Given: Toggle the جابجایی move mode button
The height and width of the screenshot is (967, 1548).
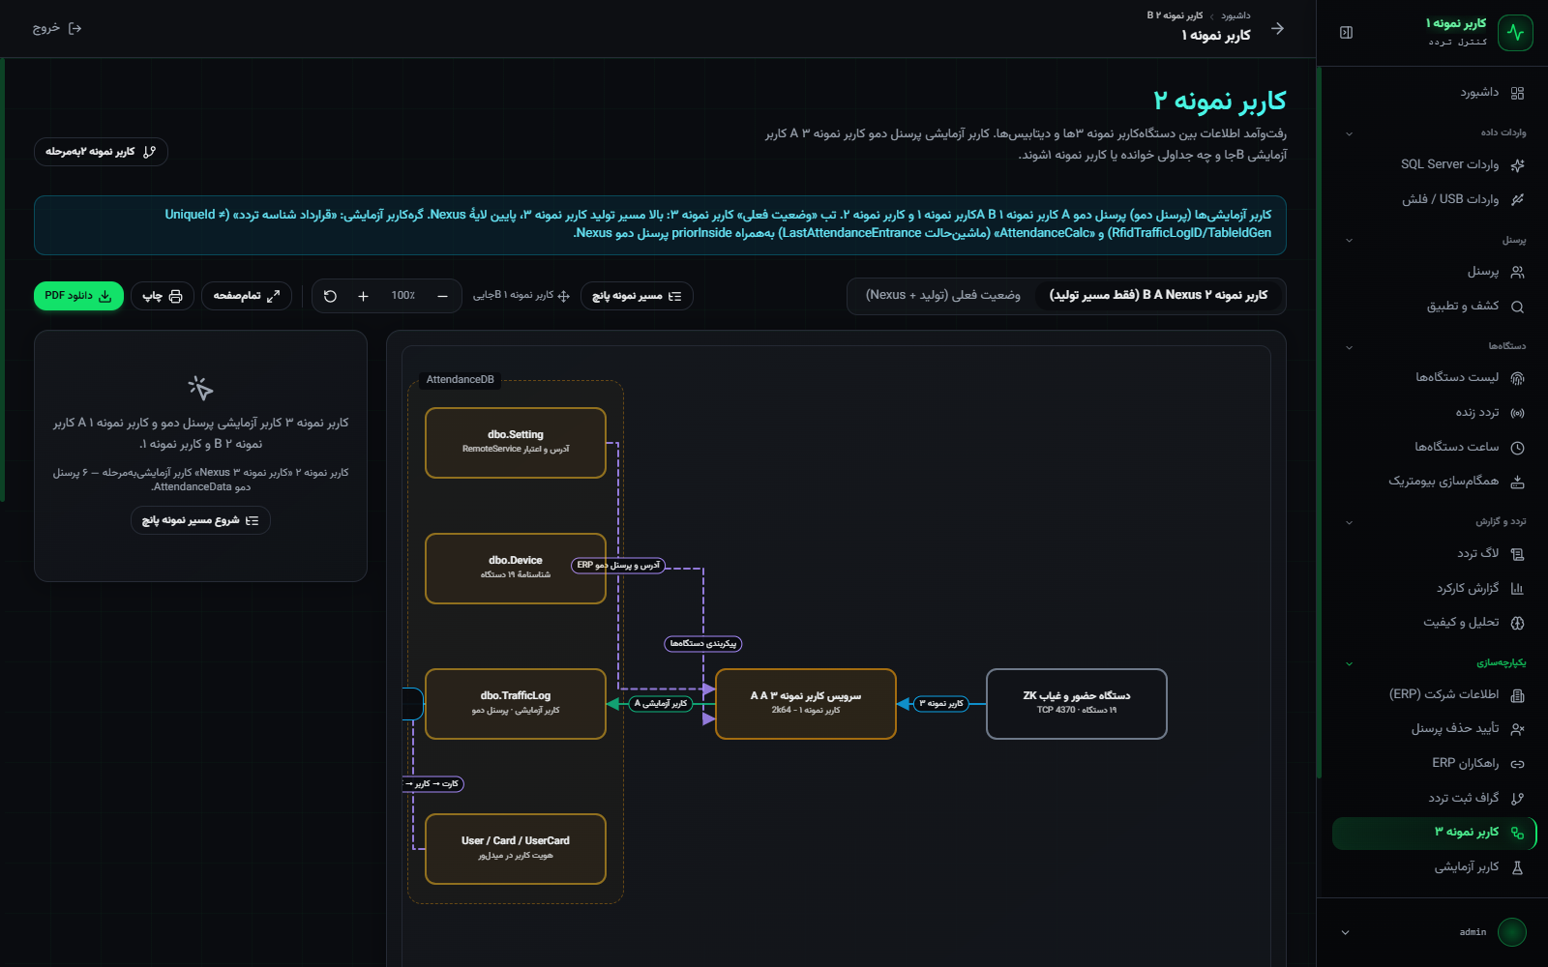Looking at the screenshot, I should [x=521, y=296].
